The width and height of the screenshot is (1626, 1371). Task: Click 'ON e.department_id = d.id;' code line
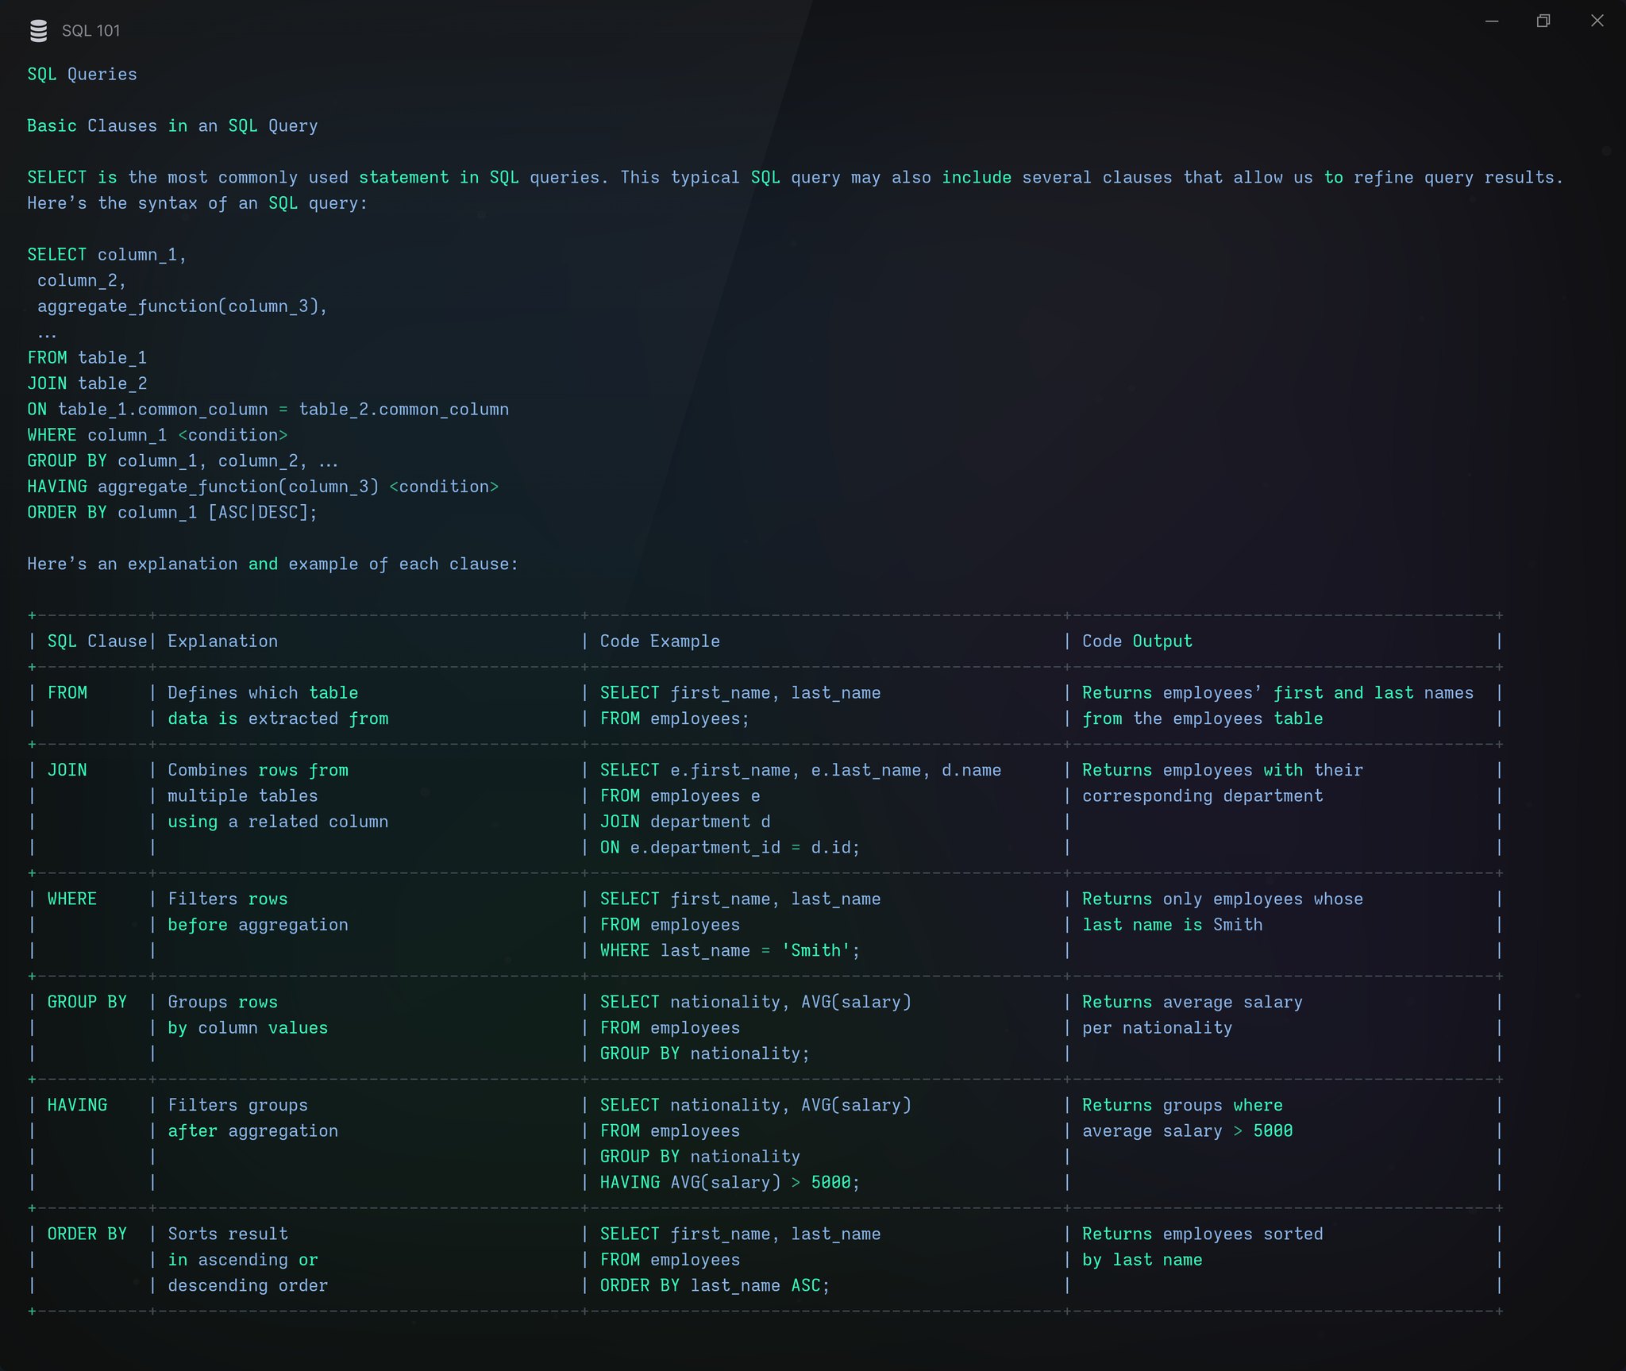730,848
